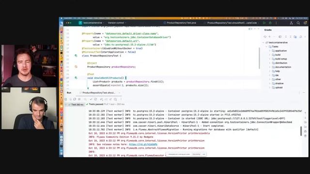The height and width of the screenshot is (174, 310).
Task: Open IDE settings gear icon at top right
Action: point(305,23)
